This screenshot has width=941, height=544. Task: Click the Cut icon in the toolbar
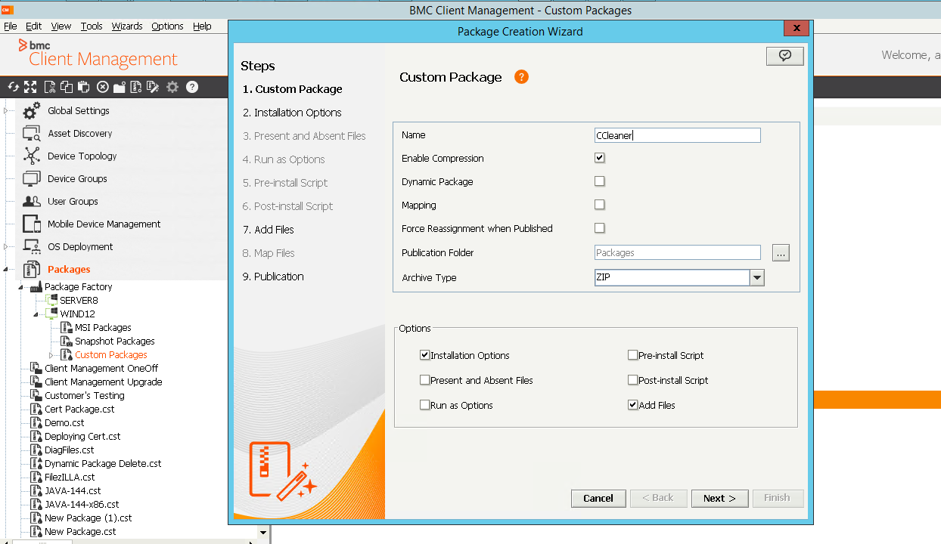(x=50, y=87)
